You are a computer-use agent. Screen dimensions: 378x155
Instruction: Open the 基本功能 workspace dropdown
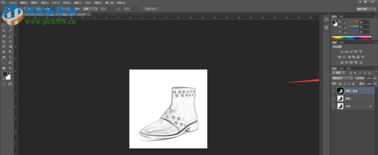pos(366,9)
